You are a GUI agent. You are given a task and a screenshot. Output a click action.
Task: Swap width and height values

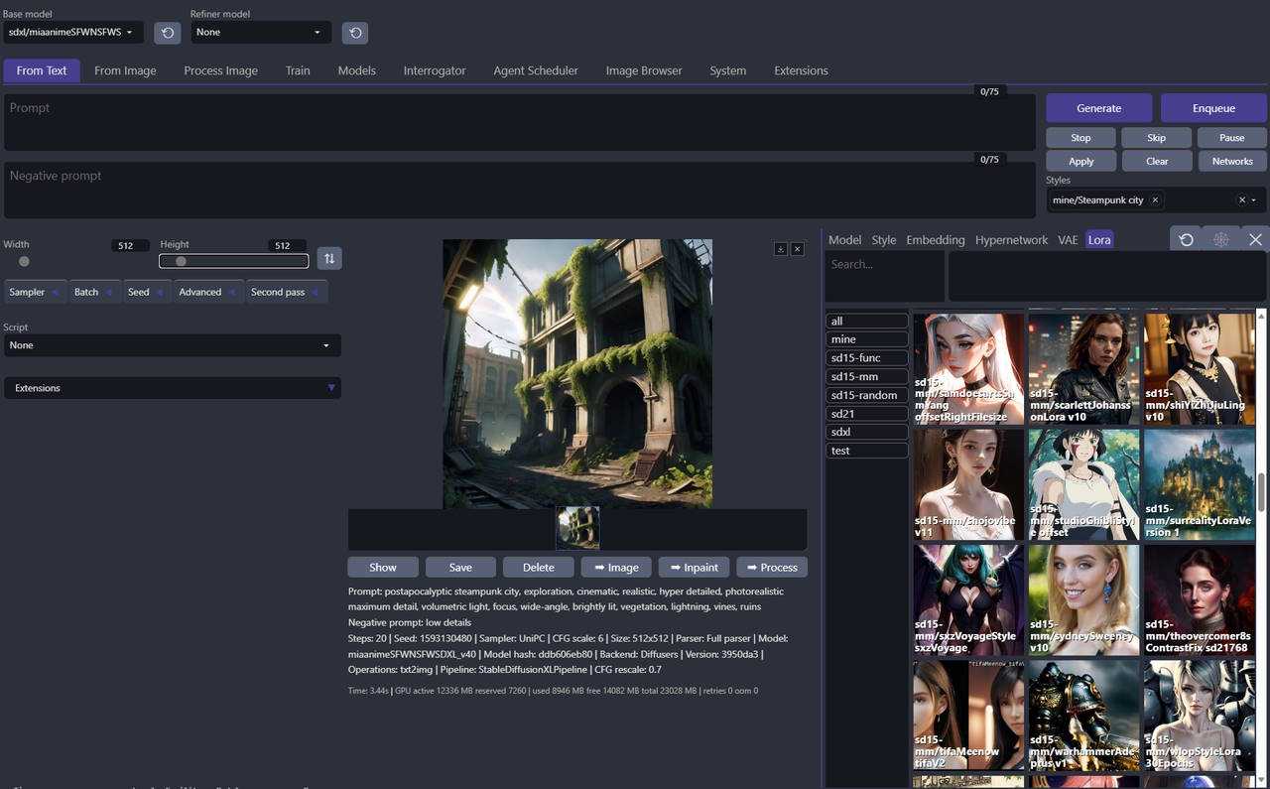click(x=329, y=259)
